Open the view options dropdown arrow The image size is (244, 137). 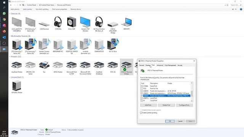(x=236, y=9)
